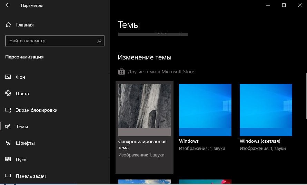The height and width of the screenshot is (185, 307).
Task: Click the Windows (светлая) theme name
Action: pyautogui.click(x=260, y=141)
